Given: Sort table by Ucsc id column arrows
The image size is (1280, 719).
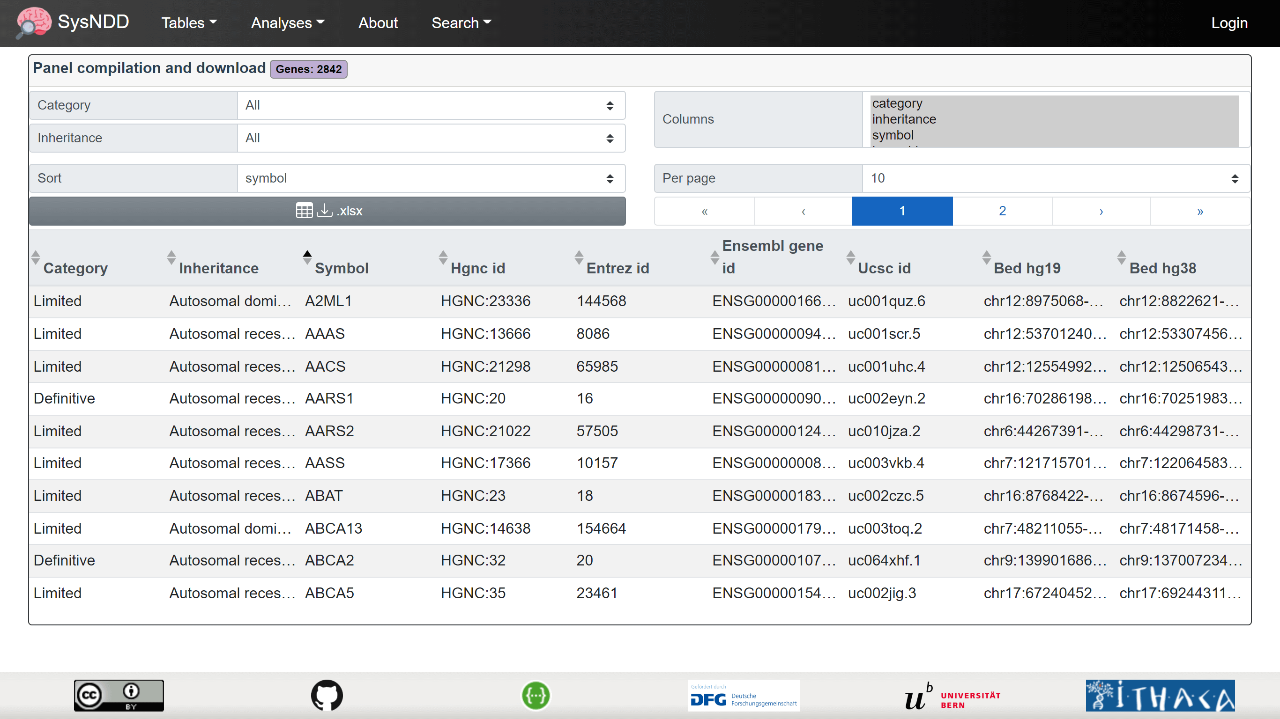Looking at the screenshot, I should pos(851,257).
